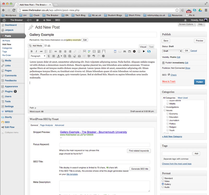Open the Media menu in sidebar
The image size is (209, 195).
[8, 61]
